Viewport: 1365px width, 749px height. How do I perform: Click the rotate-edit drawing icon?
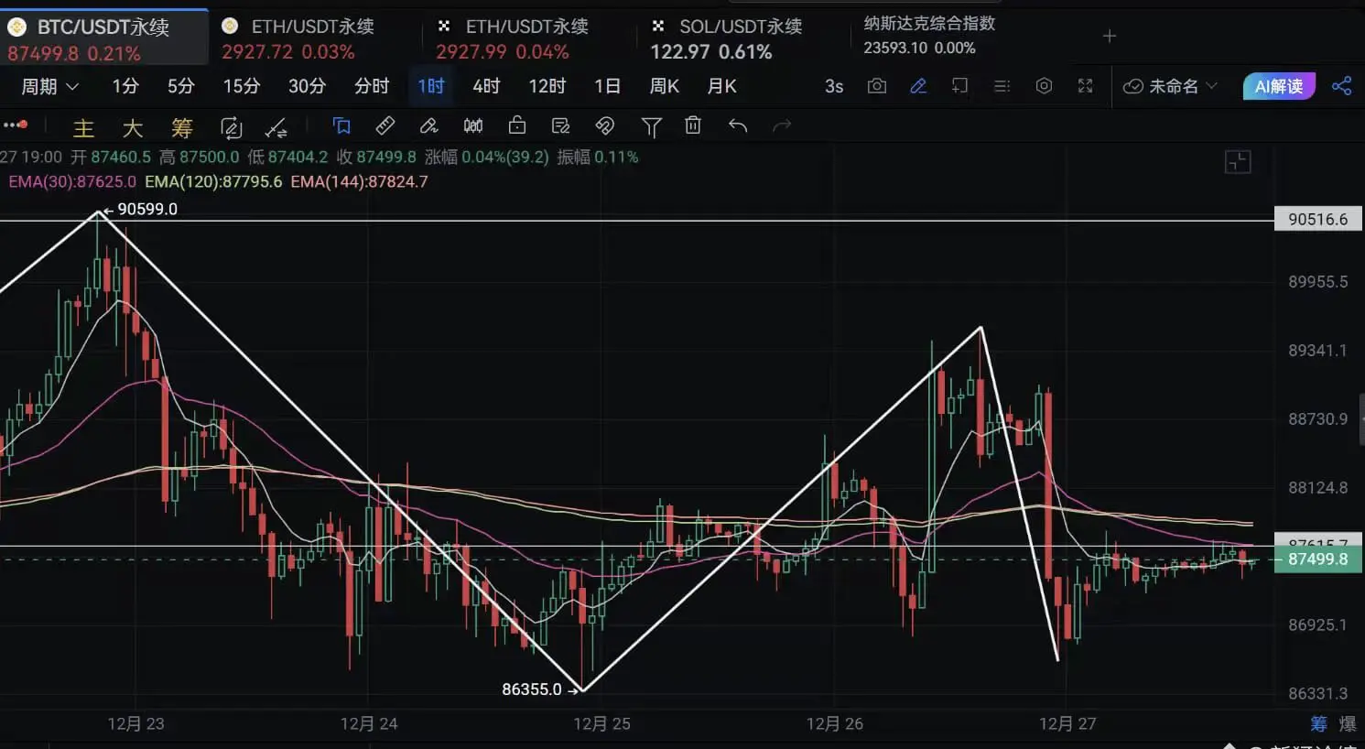coord(232,127)
